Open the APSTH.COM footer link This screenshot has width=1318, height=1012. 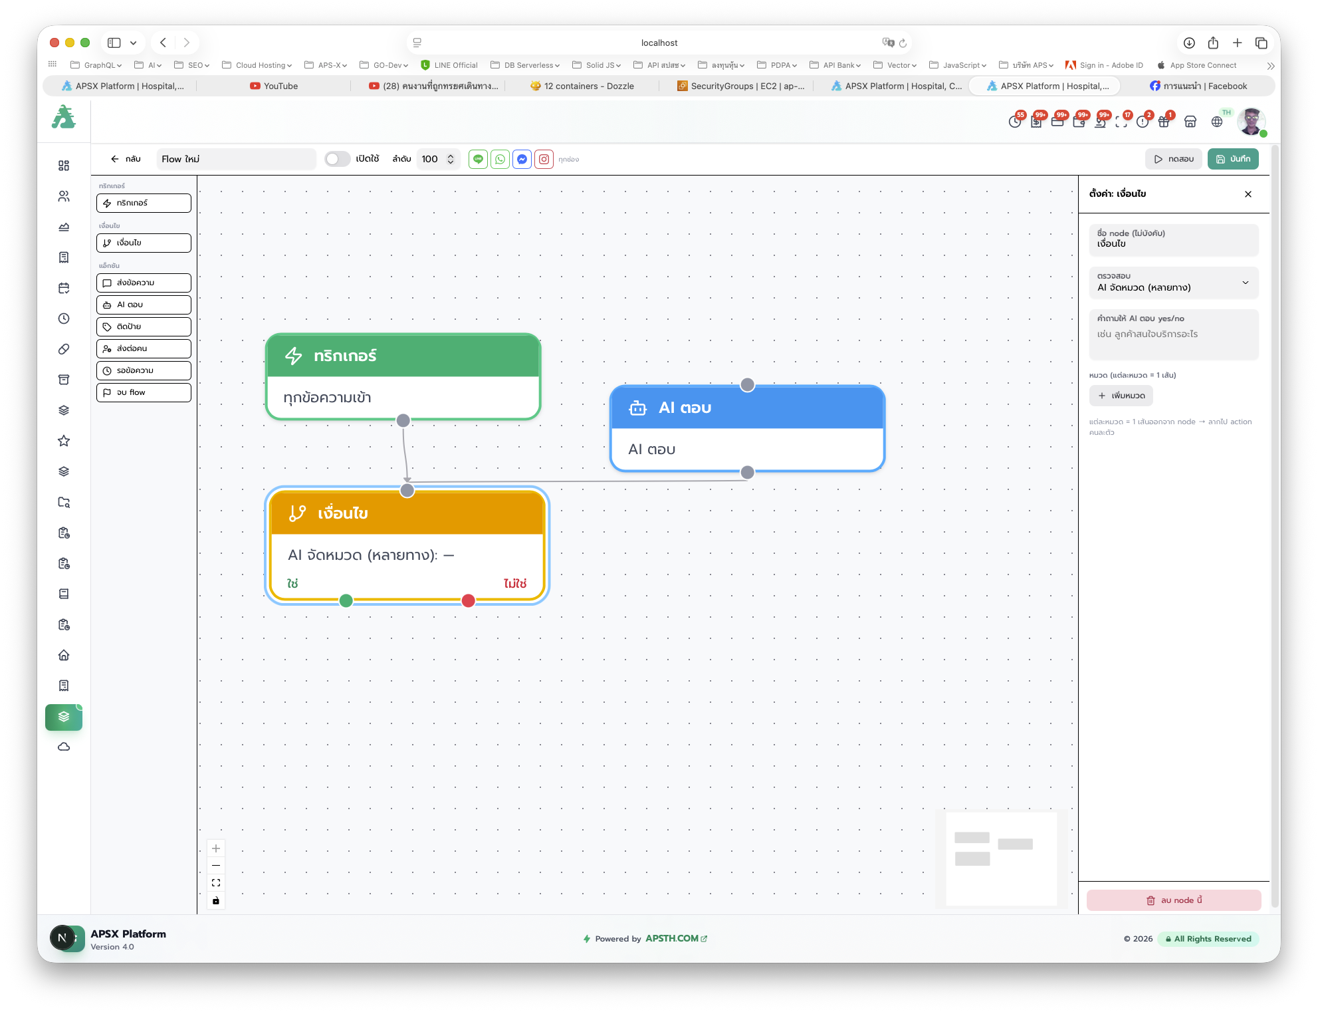coord(676,939)
